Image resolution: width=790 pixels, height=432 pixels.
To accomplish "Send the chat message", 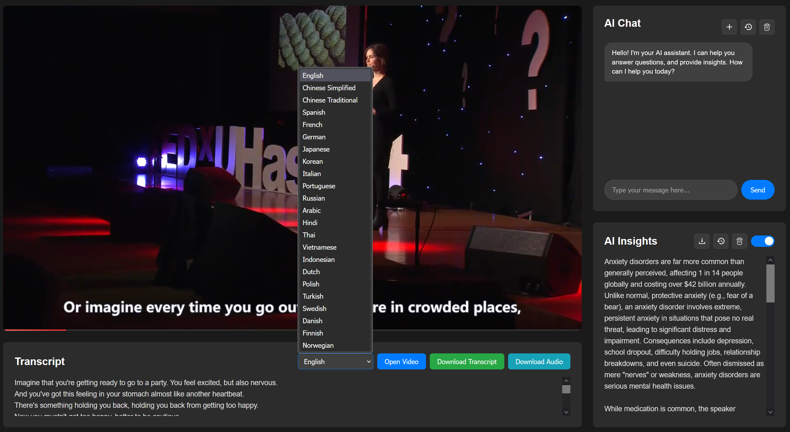I will 757,190.
